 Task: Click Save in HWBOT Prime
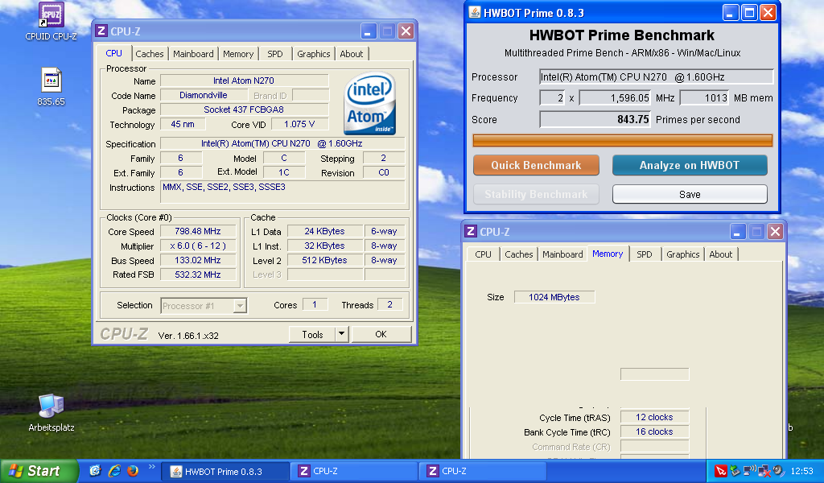pyautogui.click(x=690, y=195)
